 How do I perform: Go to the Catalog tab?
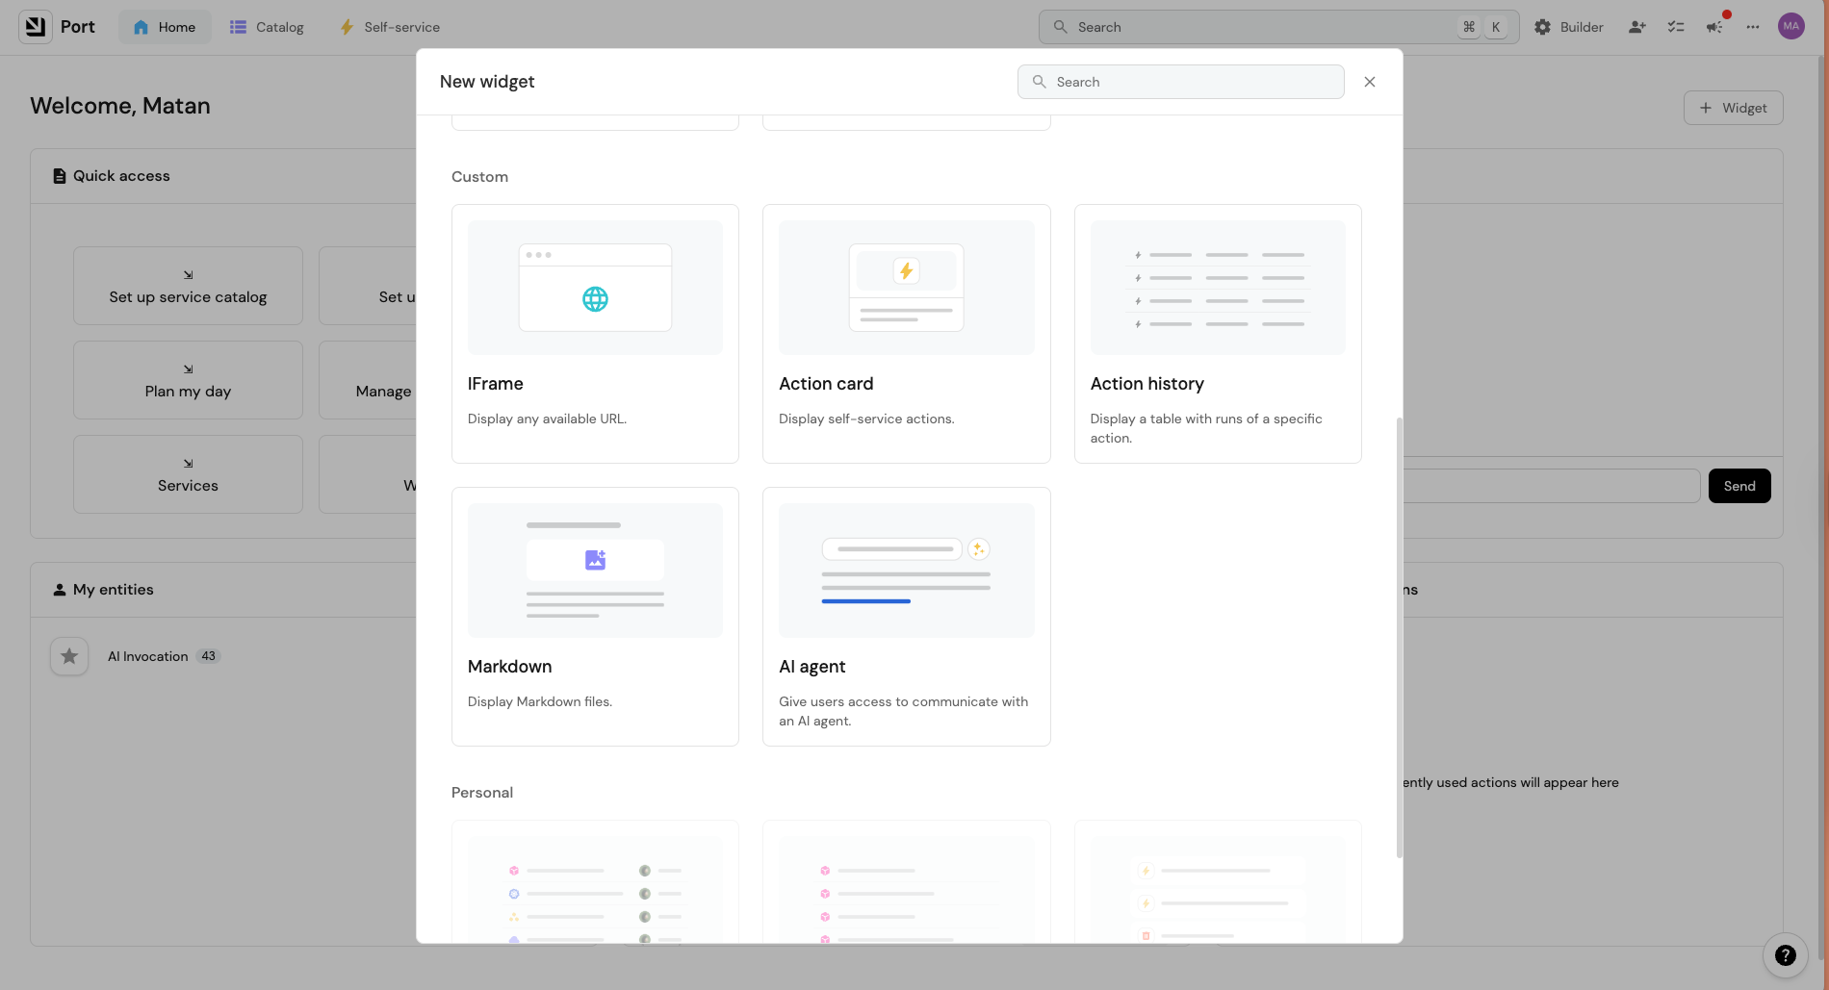click(267, 27)
